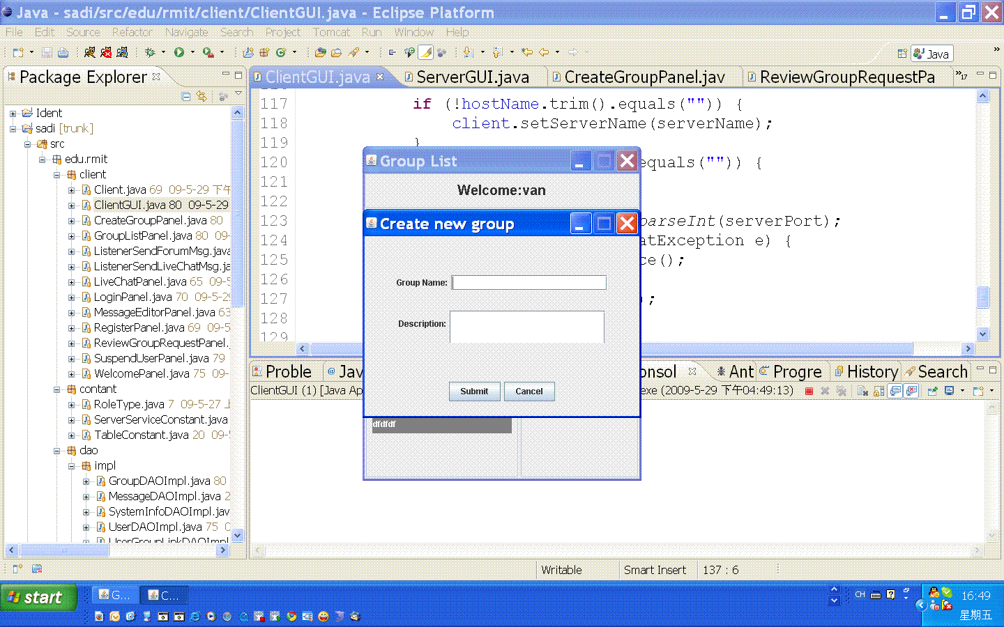Screen dimensions: 1004x627
Task: Click the Display Selected Console icon
Action: pyautogui.click(x=950, y=391)
